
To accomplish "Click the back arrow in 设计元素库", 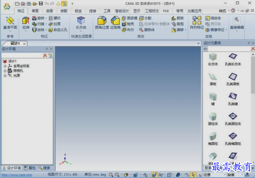I will (205, 49).
